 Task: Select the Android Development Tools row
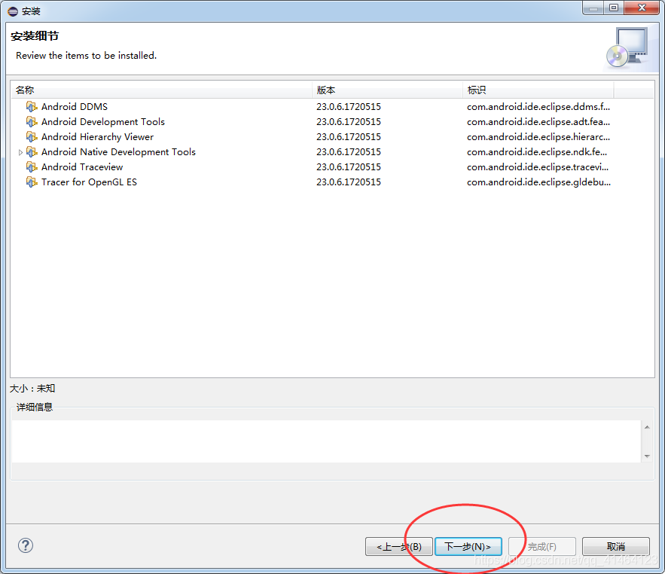pos(333,122)
